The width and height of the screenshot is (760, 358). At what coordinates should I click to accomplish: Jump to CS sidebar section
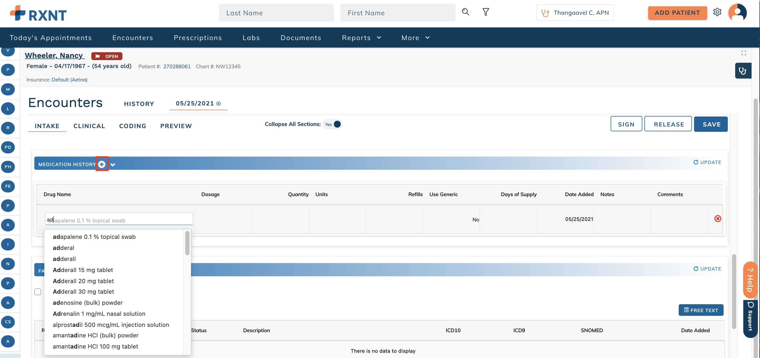pos(8,322)
